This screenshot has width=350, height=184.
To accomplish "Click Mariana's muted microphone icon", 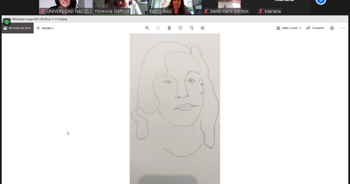I will pyautogui.click(x=261, y=11).
